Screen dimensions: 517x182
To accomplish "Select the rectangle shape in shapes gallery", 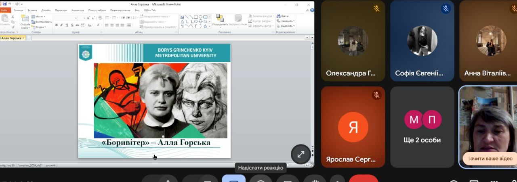I will coord(195,17).
